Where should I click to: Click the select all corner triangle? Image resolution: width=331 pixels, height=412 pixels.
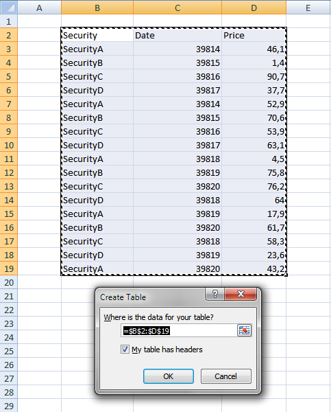tap(9, 8)
